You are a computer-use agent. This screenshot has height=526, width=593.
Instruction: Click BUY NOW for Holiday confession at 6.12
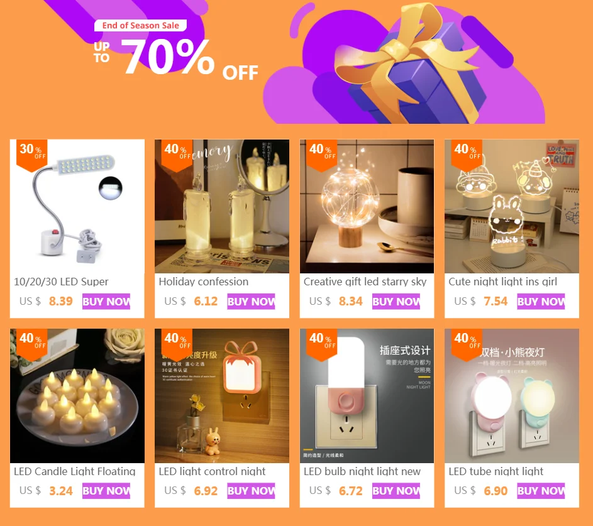[x=251, y=302]
